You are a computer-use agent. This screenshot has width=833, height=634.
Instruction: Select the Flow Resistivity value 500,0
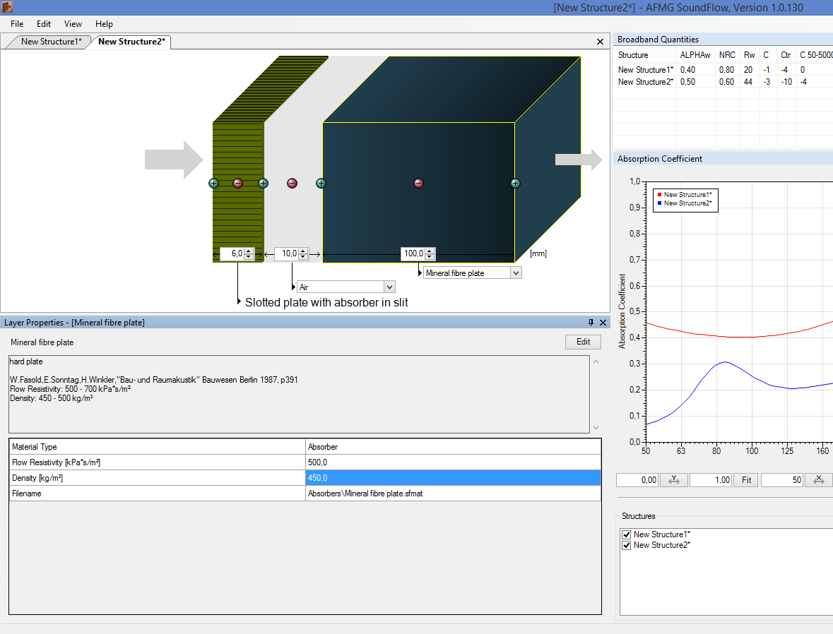[x=453, y=462]
